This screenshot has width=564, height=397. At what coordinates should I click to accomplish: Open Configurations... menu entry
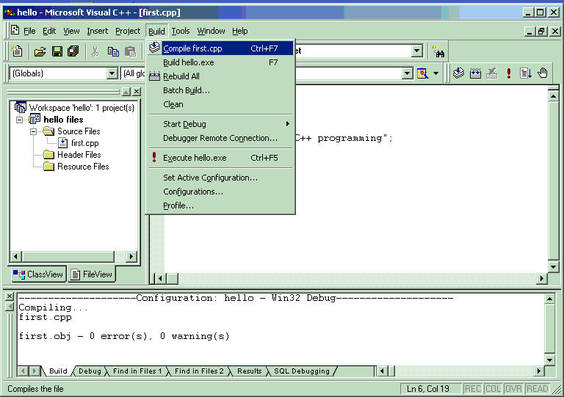tap(220, 192)
